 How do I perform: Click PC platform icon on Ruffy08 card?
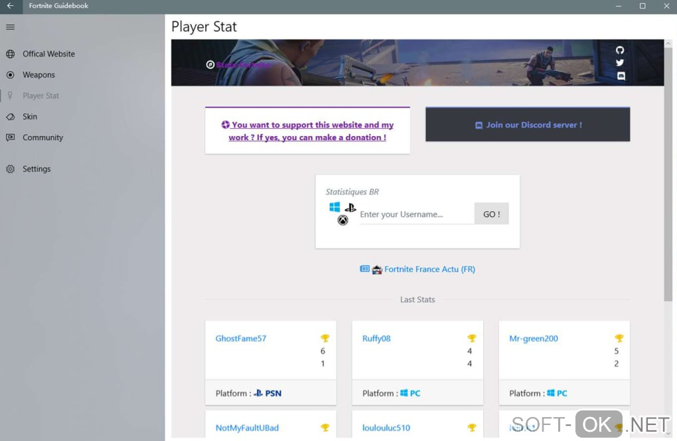coord(404,393)
